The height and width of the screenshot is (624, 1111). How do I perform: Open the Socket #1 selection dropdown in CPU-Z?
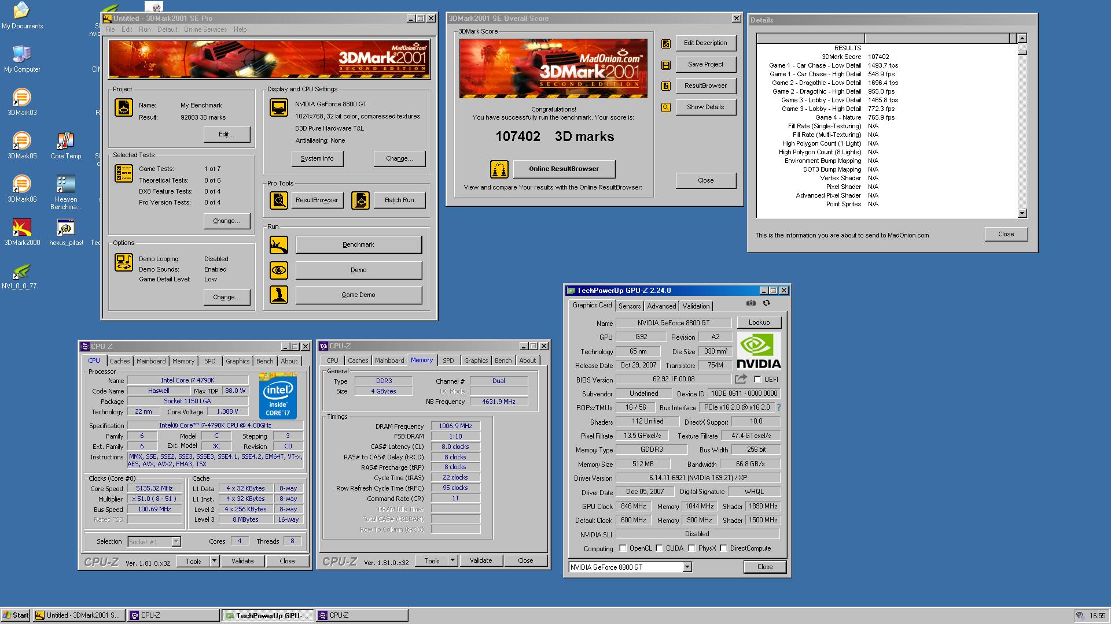(176, 542)
